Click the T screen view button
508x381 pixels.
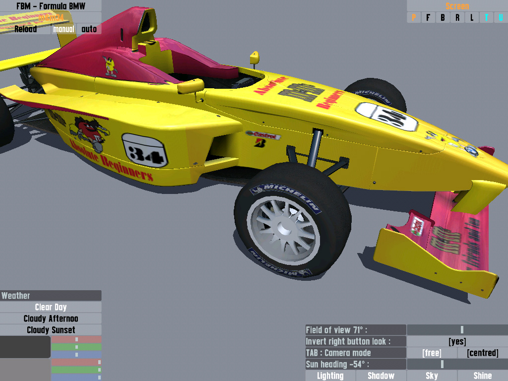pyautogui.click(x=486, y=17)
